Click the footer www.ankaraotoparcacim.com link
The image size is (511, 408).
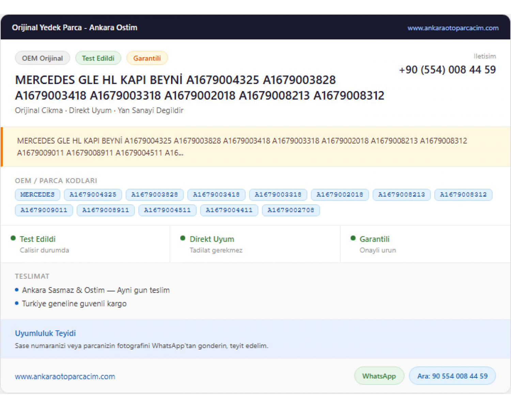(x=65, y=376)
